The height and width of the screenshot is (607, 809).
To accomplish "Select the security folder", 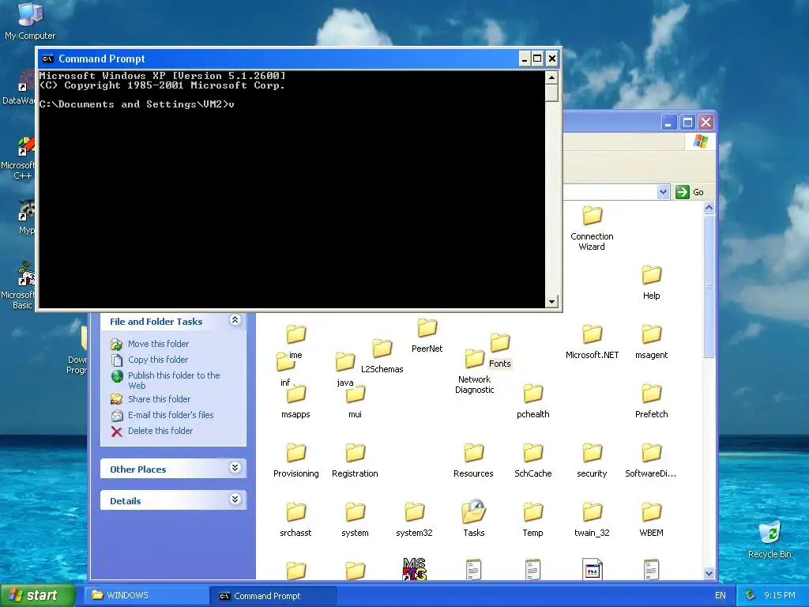I will 592,461.
